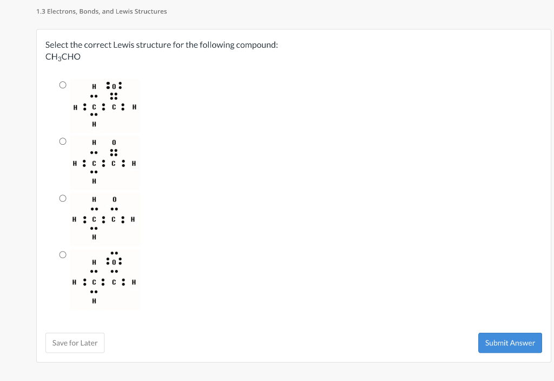Click the Save for Later button
Screen dimensions: 554x381
pyautogui.click(x=75, y=343)
